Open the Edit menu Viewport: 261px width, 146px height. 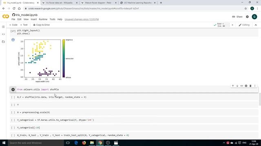click(19, 19)
